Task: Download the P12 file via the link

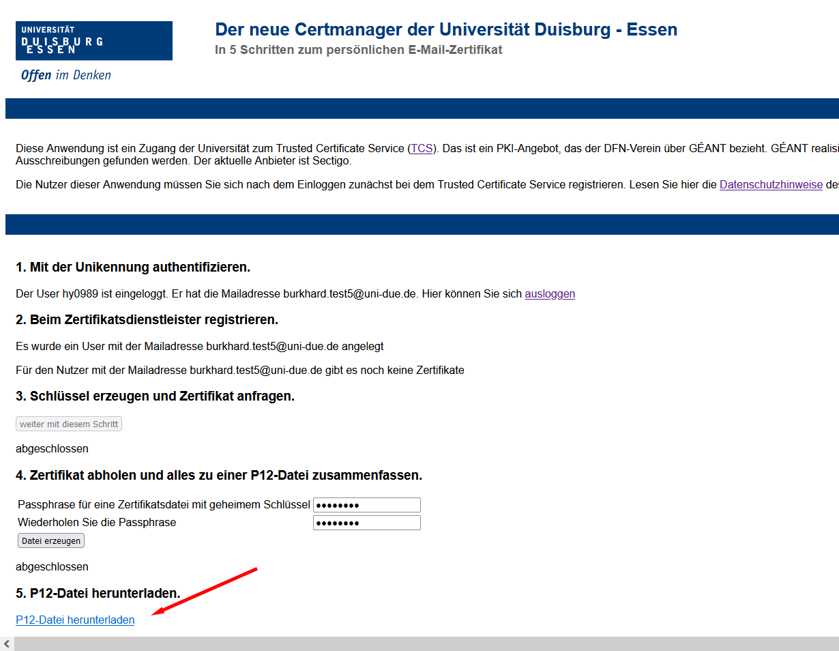Action: pos(75,620)
